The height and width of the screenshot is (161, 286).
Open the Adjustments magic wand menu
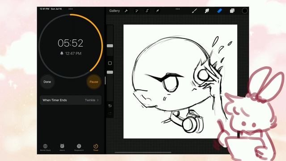tap(136, 11)
